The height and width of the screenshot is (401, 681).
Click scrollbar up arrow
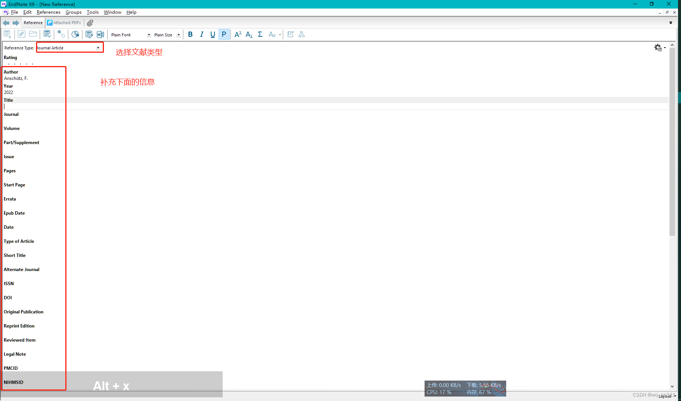click(x=672, y=45)
